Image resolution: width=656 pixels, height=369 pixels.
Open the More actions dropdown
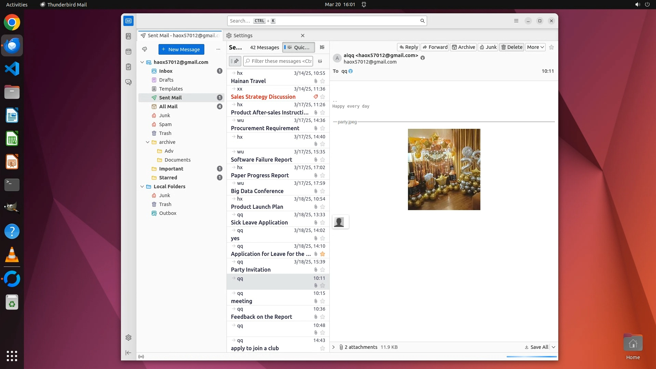coord(535,47)
